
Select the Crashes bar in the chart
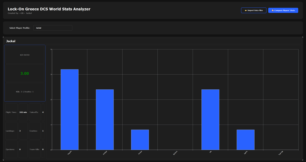[x=140, y=140]
